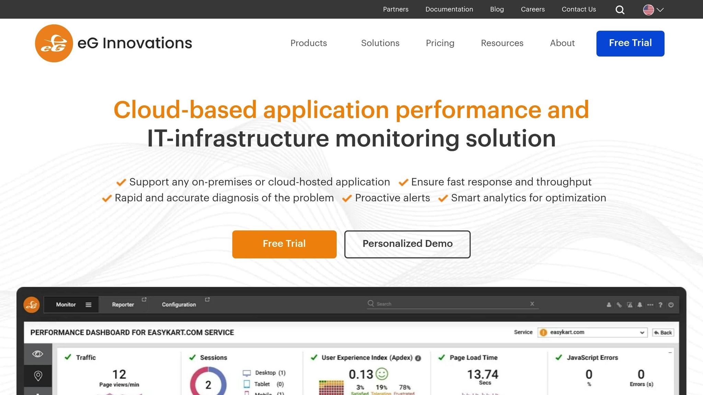Viewport: 703px width, 395px height.
Task: Expand the language selector beside the flag
Action: 660,10
